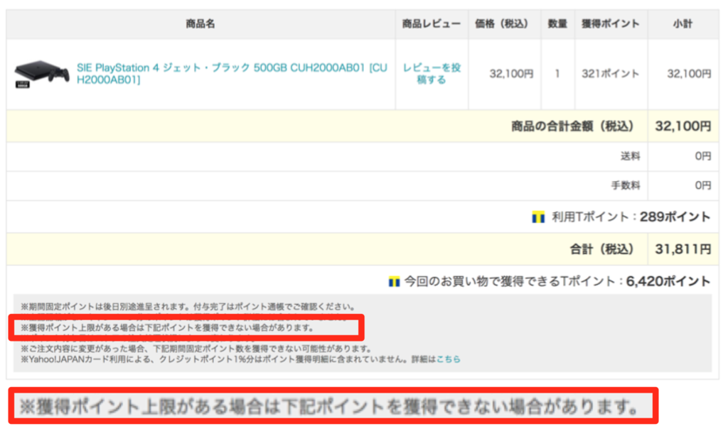Open the PlayStation 4 product thumbnail image
Viewport: 728px width, 431px height.
point(42,74)
